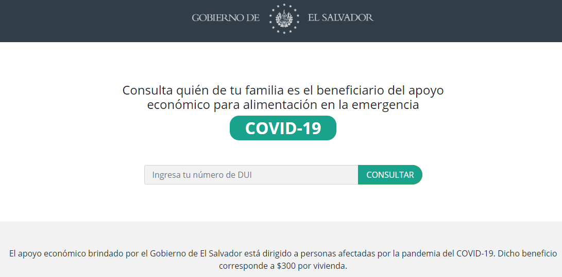Click 'Dicho beneficio' in the footer paragraph
562x277 pixels.
click(x=527, y=254)
